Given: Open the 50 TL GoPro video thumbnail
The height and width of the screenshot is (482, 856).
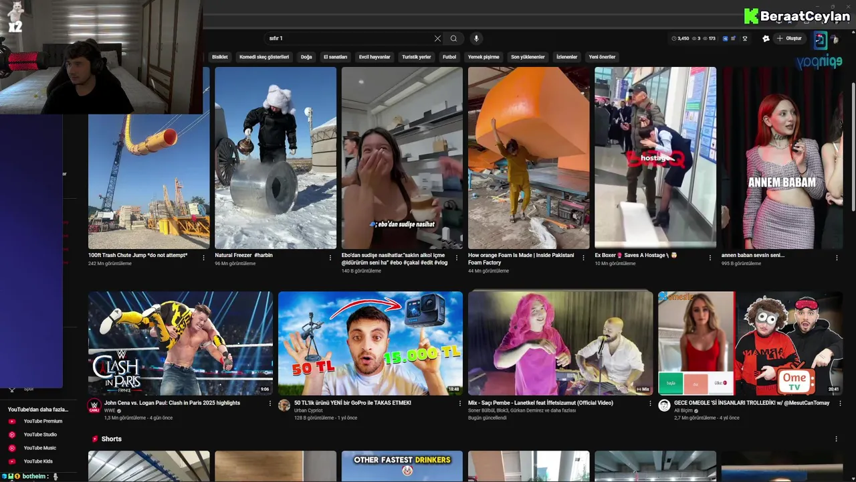Looking at the screenshot, I should [370, 343].
